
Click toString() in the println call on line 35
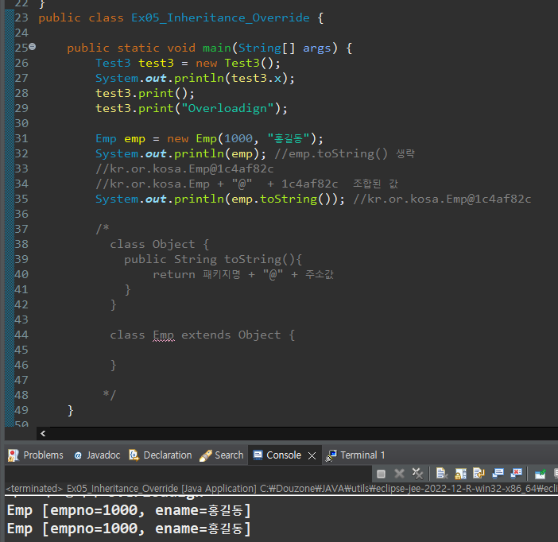point(296,199)
